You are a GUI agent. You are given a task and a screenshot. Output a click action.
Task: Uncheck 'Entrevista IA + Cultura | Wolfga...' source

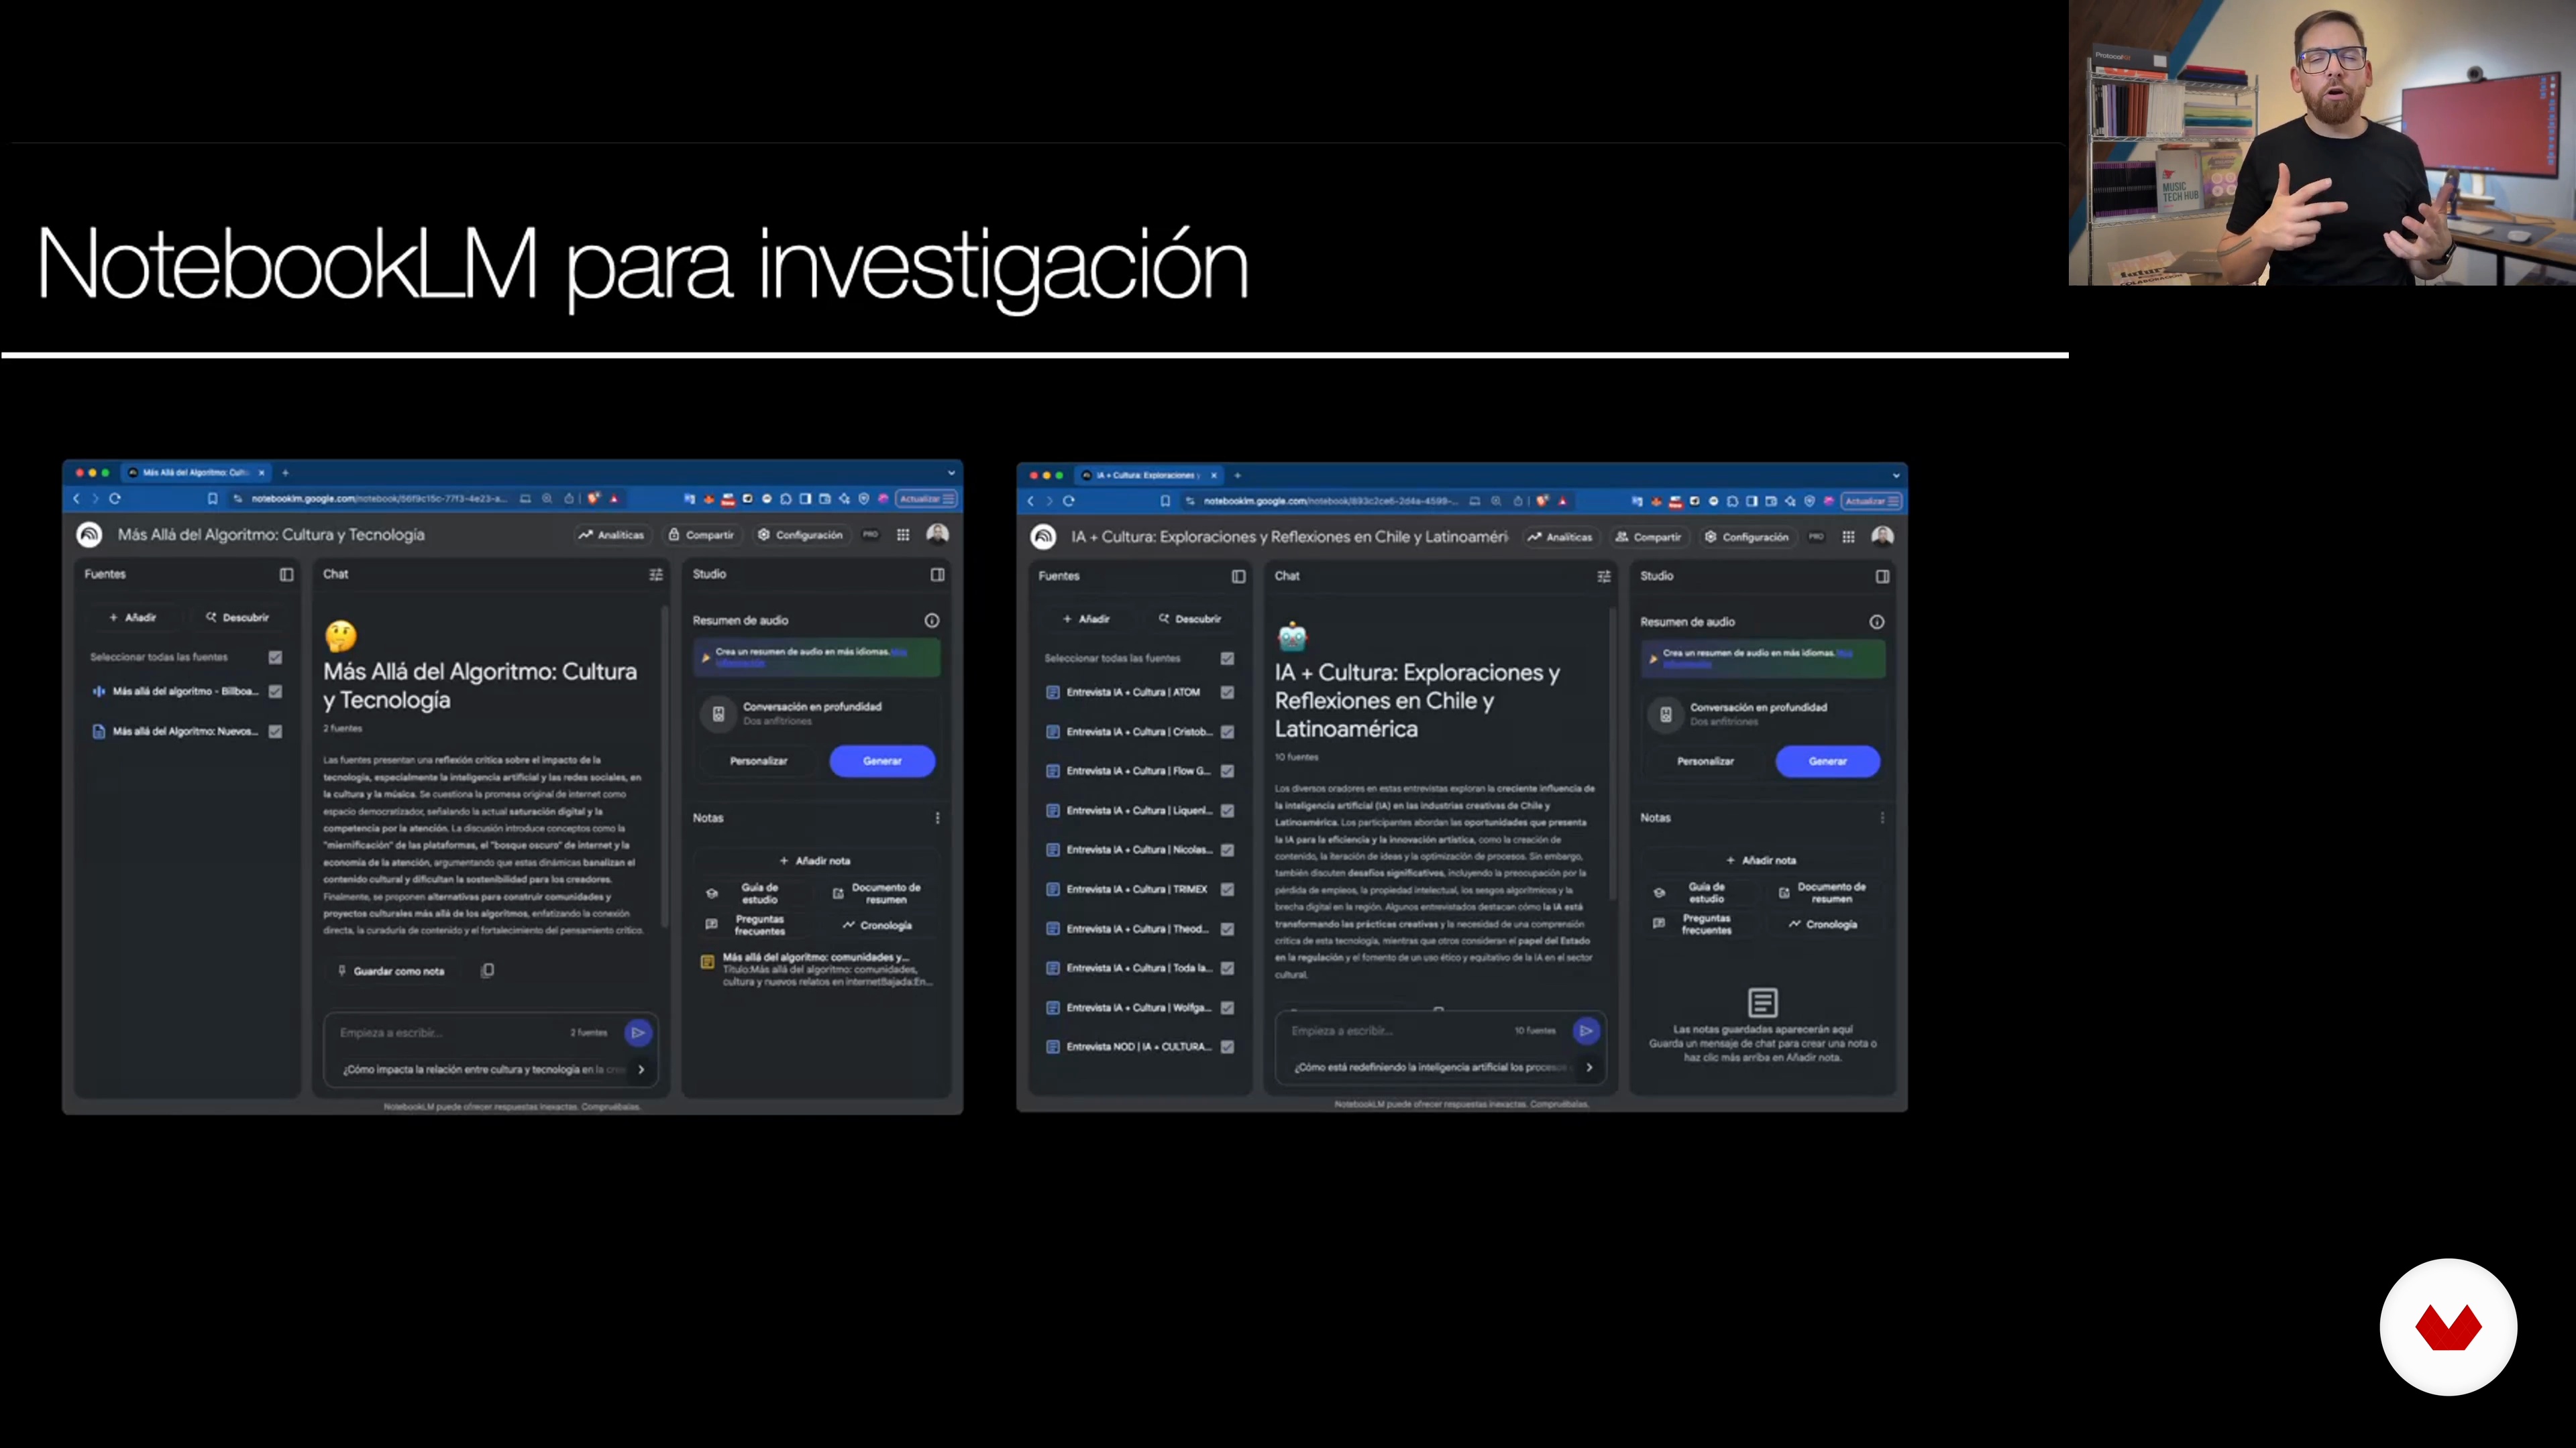(1227, 1008)
